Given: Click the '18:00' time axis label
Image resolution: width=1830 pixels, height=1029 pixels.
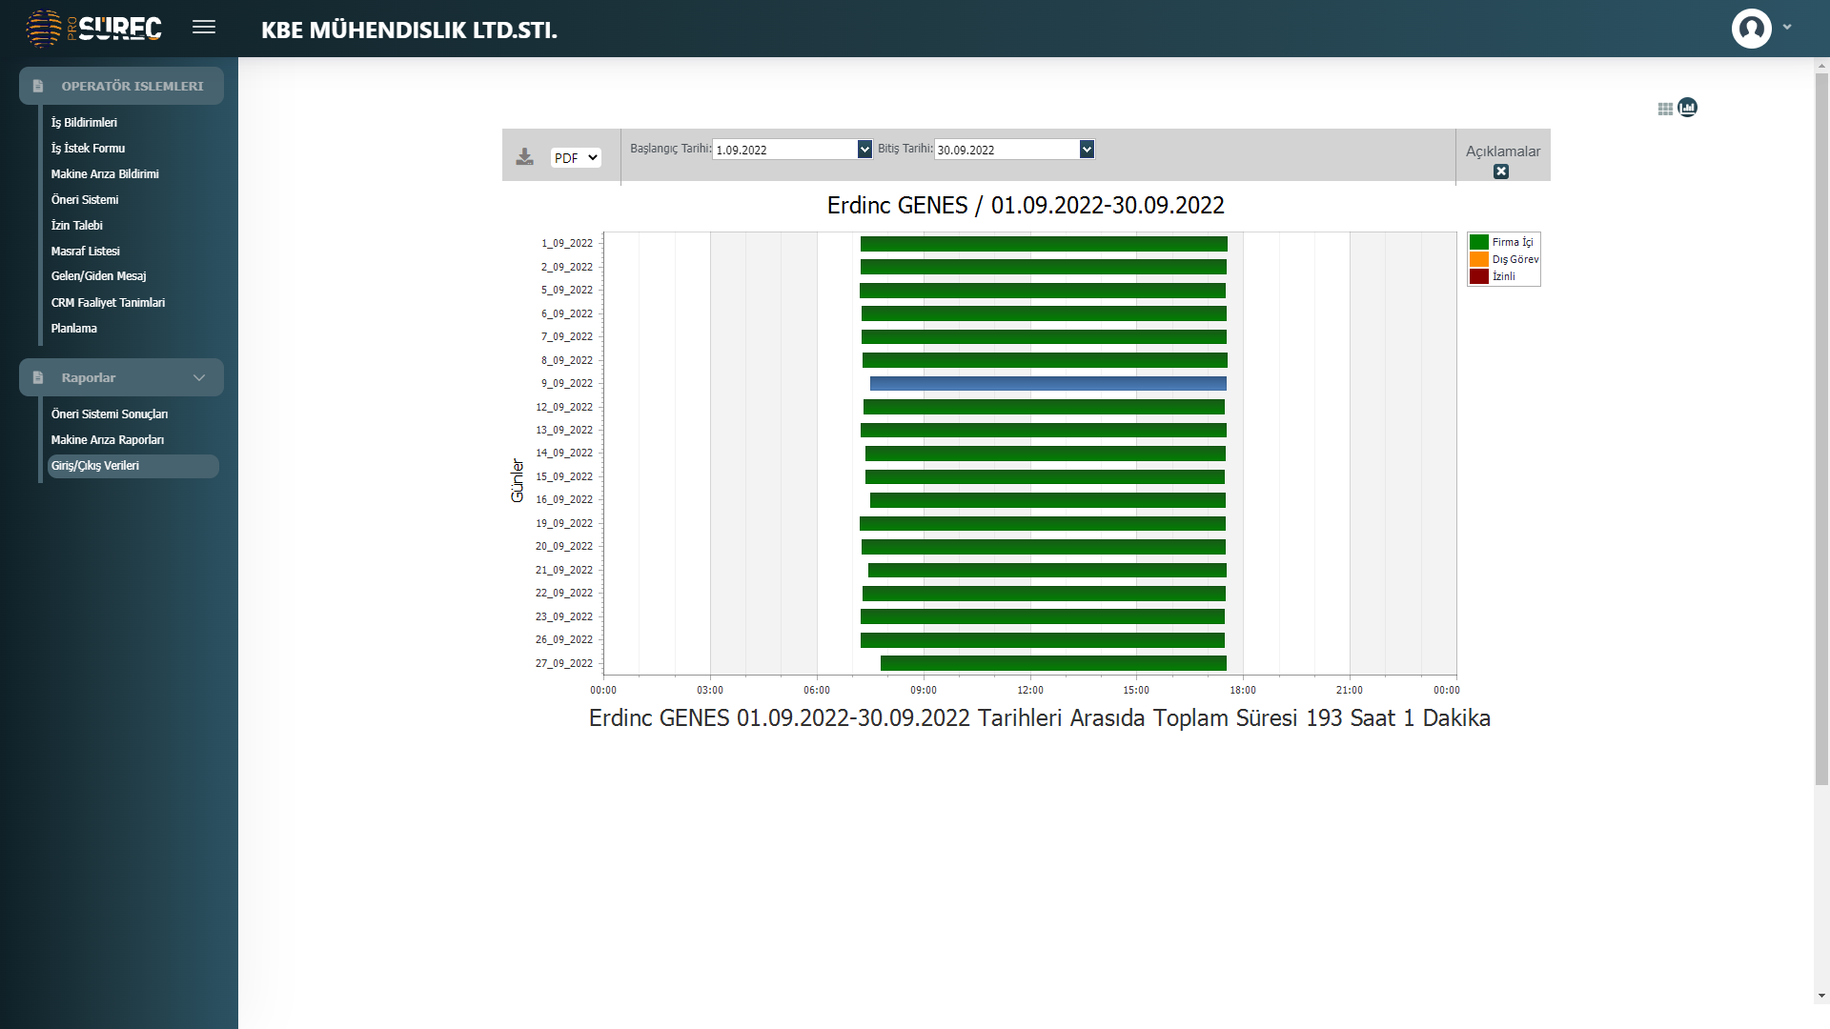Looking at the screenshot, I should click(x=1243, y=690).
